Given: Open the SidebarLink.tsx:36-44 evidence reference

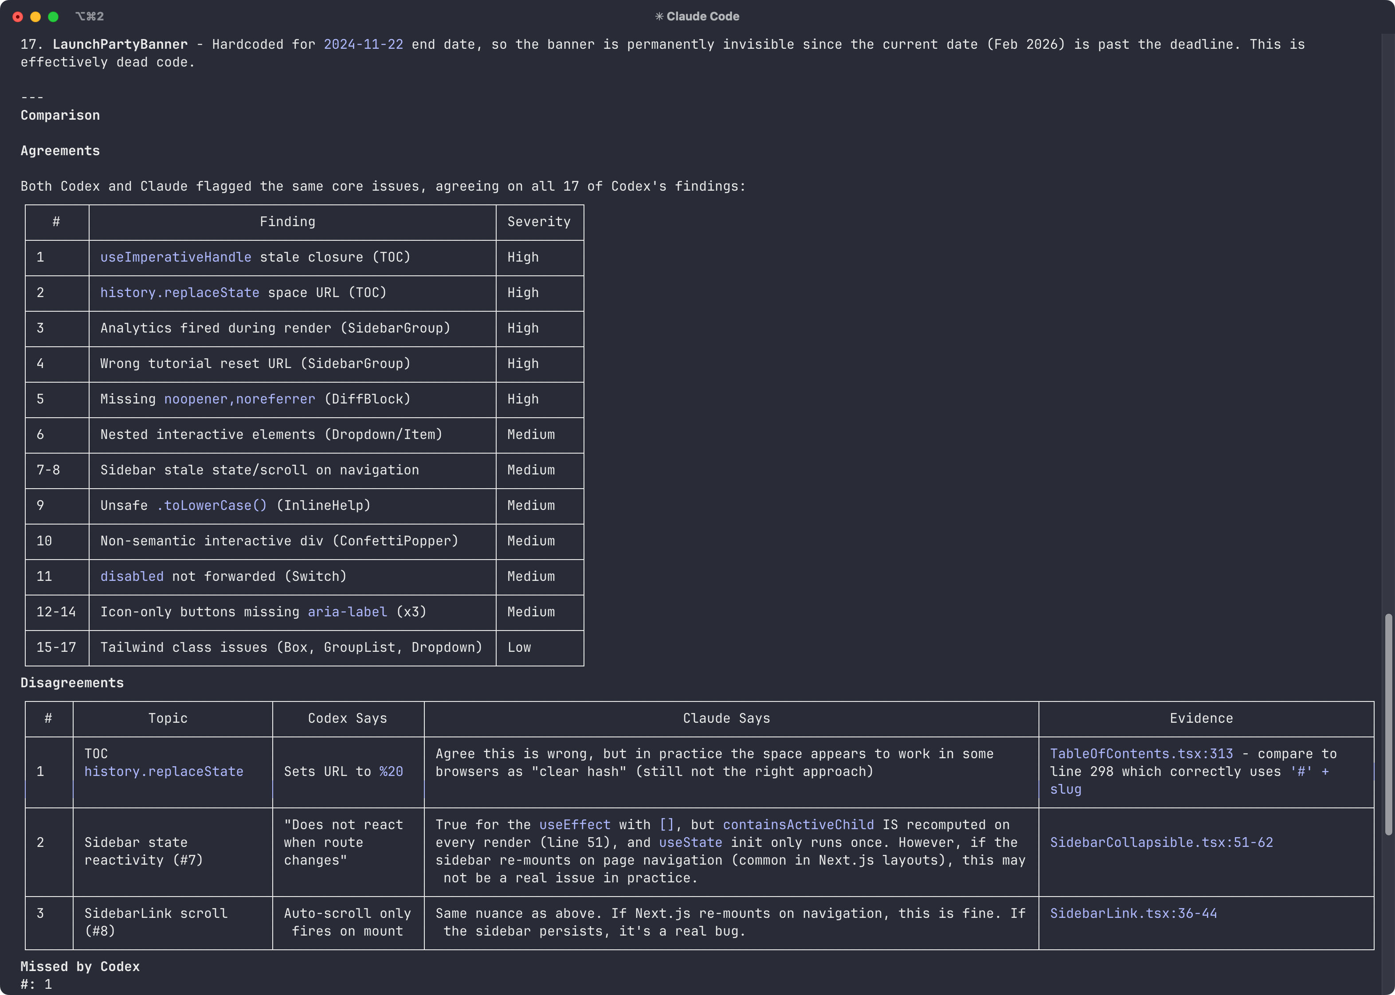Looking at the screenshot, I should click(x=1133, y=913).
